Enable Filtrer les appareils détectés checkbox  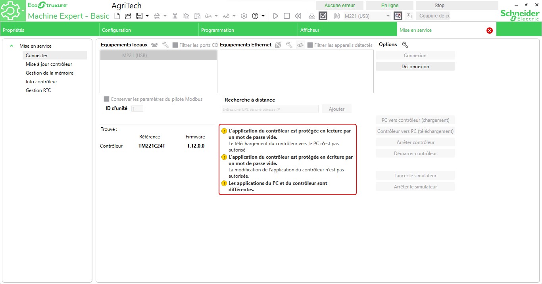[310, 45]
